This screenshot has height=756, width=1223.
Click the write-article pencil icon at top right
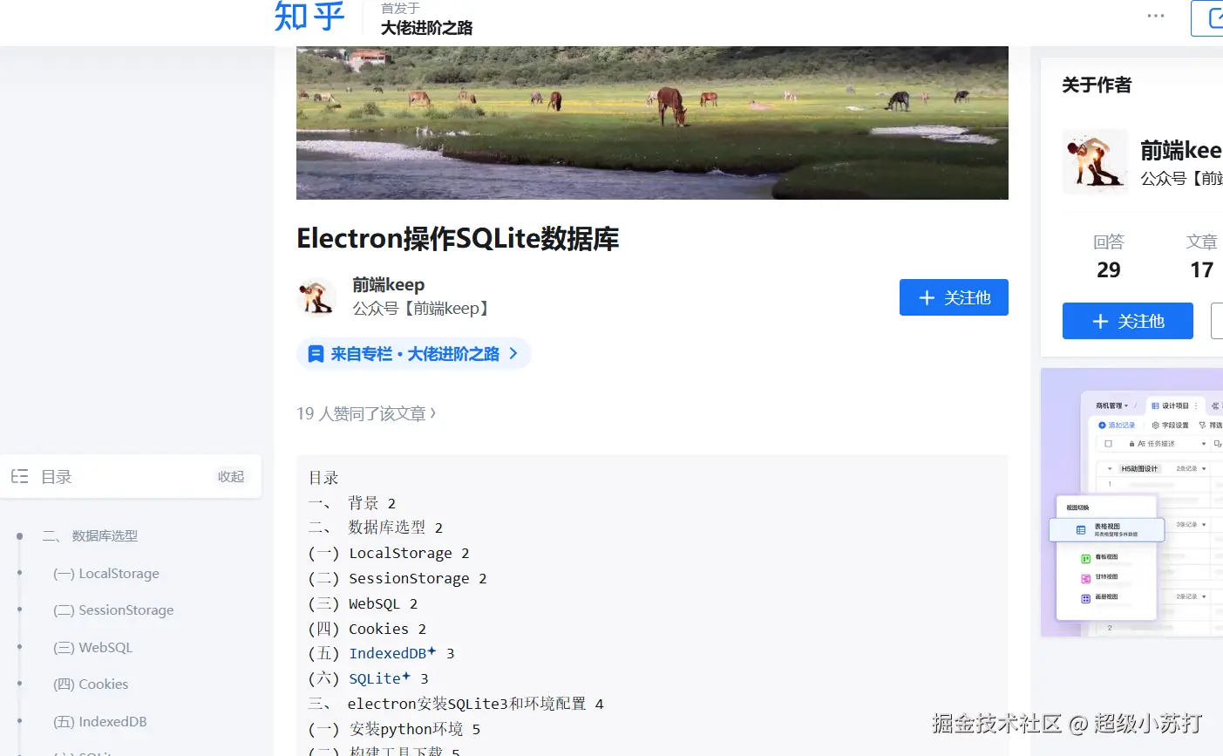click(x=1215, y=18)
